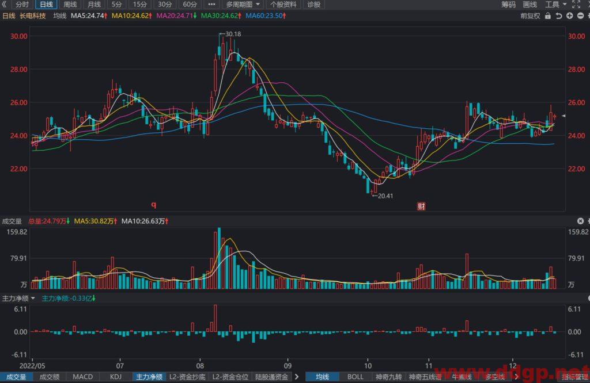This screenshot has width=590, height=383.
Task: Toggle the chart lock icon
Action: tap(548, 16)
